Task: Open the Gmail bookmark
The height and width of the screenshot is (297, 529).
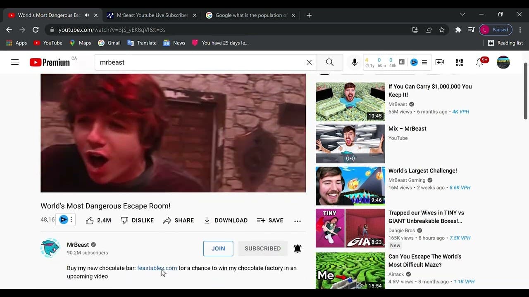Action: point(109,43)
